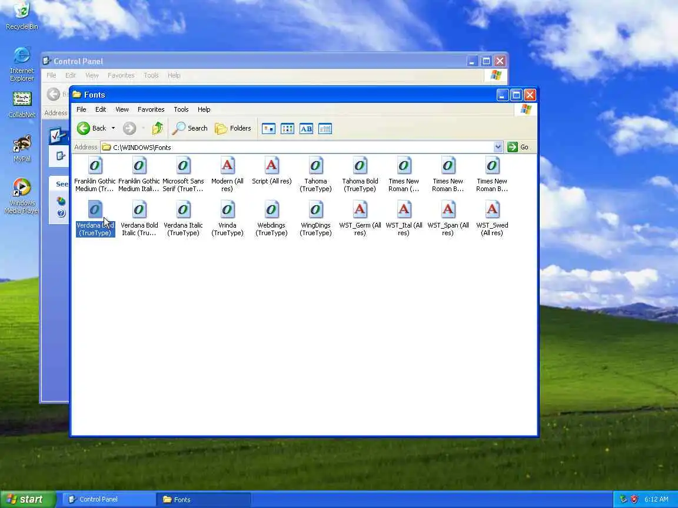Toggle the Folders pane button

click(x=233, y=128)
